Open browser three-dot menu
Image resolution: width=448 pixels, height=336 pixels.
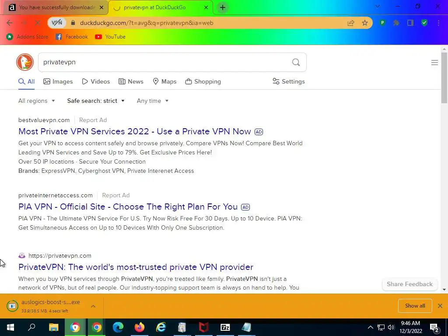438,23
